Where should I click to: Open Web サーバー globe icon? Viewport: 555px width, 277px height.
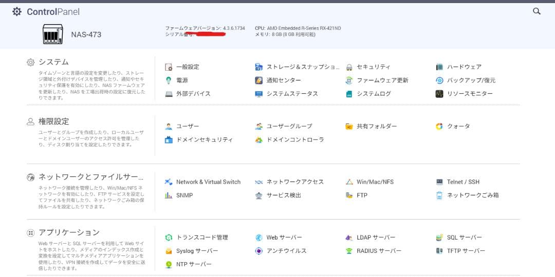(258, 238)
